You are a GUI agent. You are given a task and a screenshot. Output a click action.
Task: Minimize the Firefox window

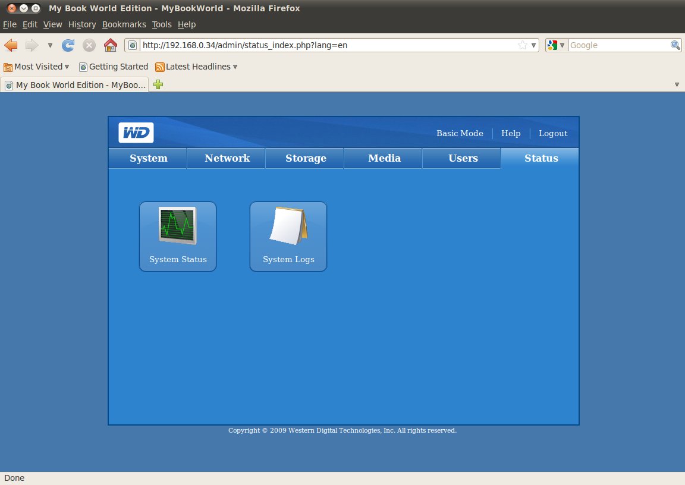coord(24,8)
